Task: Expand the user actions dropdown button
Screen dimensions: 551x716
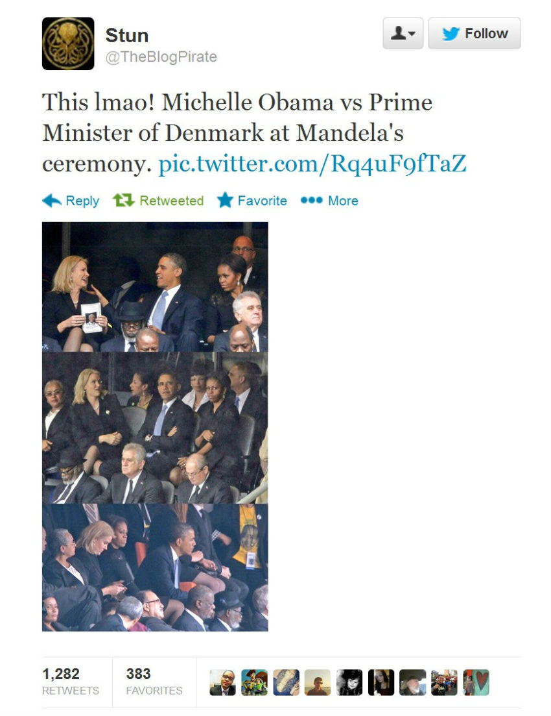Action: pyautogui.click(x=403, y=33)
